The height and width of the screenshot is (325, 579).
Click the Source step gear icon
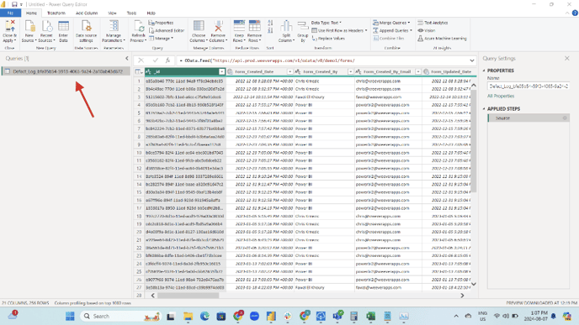coord(565,118)
